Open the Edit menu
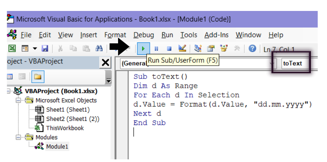Image resolution: width=327 pixels, height=162 pixels. point(45,35)
